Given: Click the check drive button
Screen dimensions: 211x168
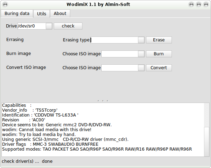Looking at the screenshot, I should (68, 26).
